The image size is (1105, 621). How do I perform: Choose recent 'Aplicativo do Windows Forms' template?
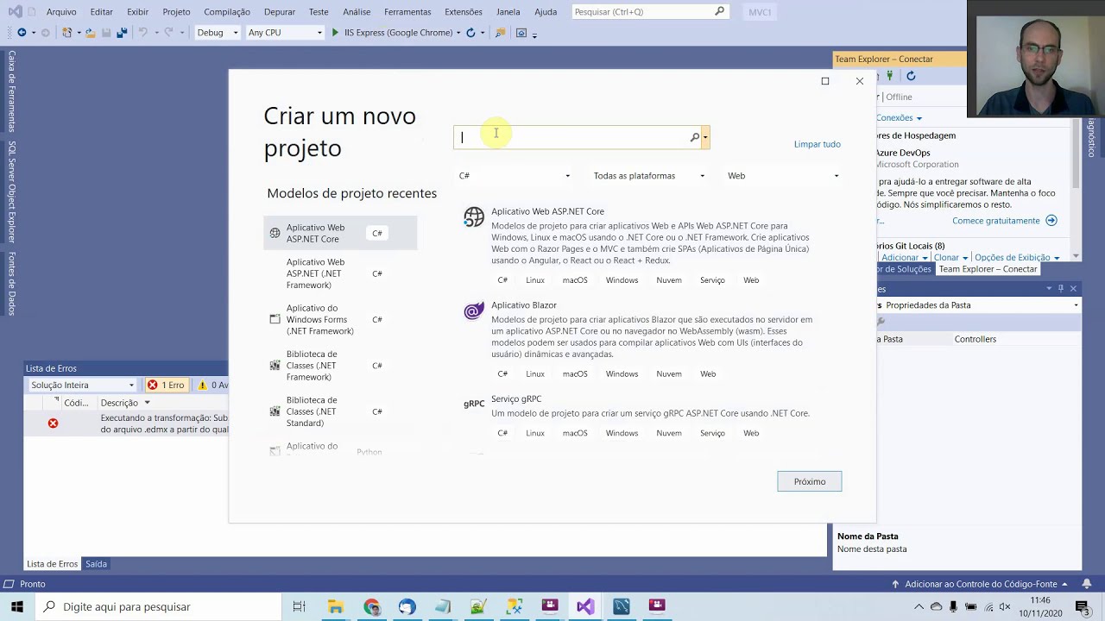[340, 319]
